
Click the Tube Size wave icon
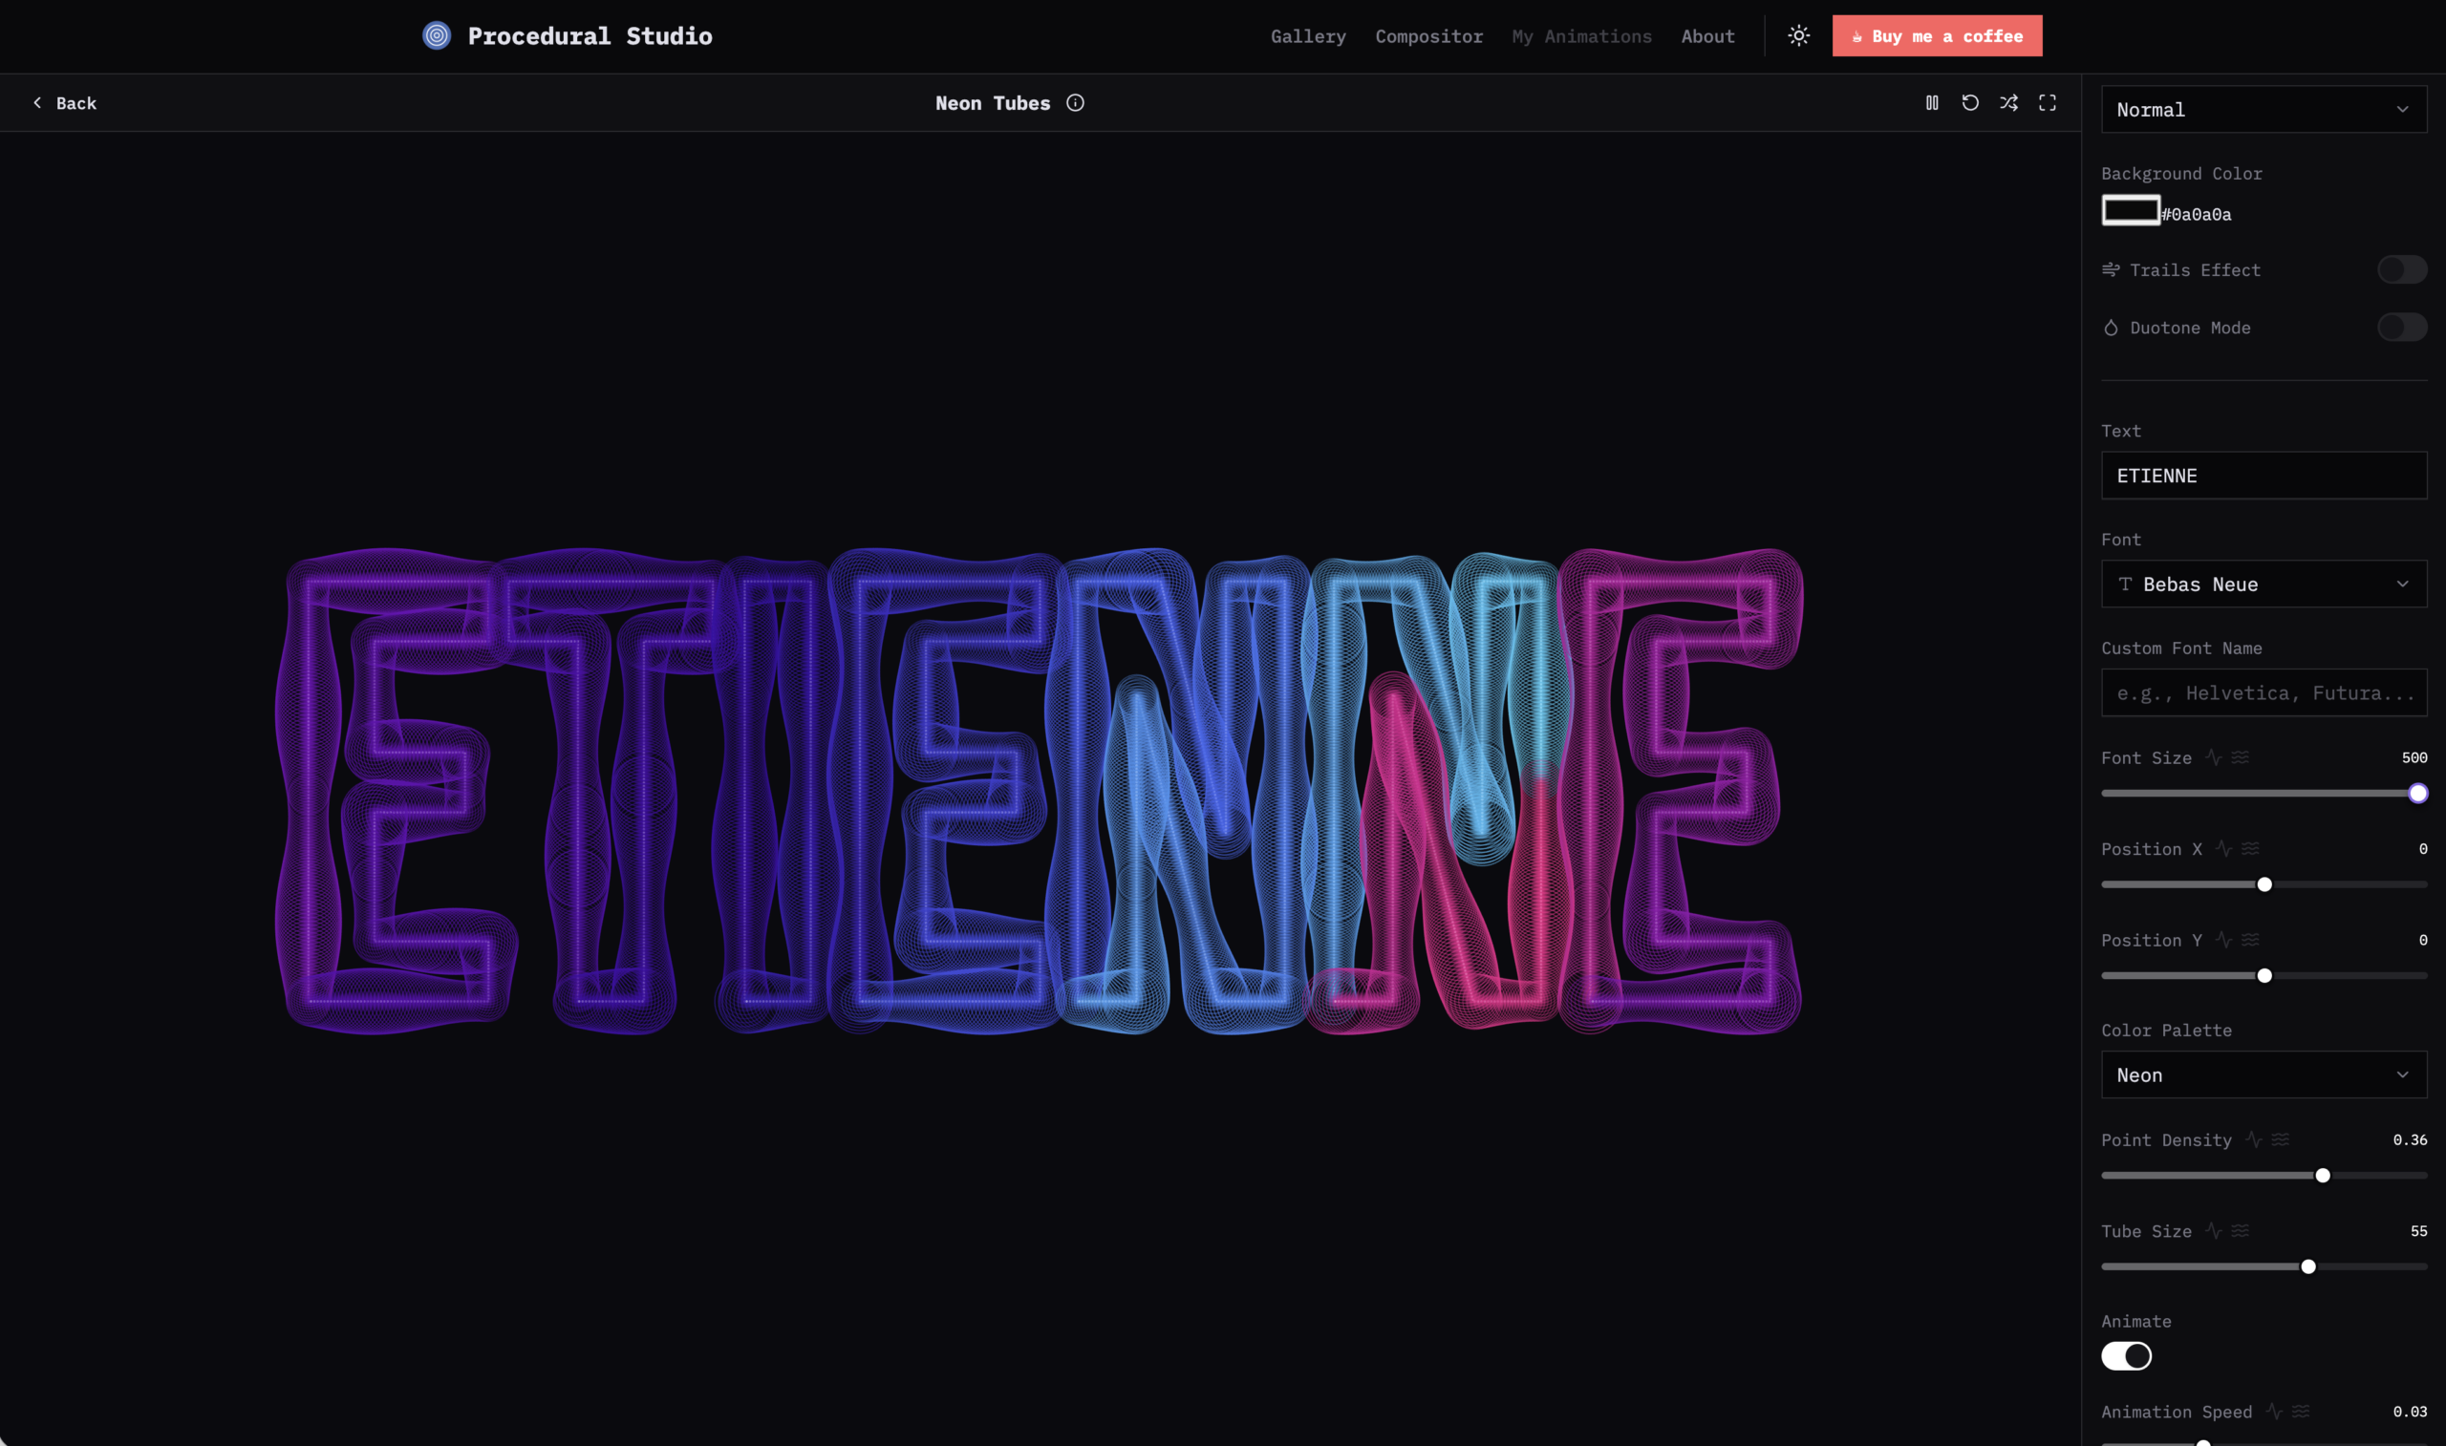pos(2241,1231)
